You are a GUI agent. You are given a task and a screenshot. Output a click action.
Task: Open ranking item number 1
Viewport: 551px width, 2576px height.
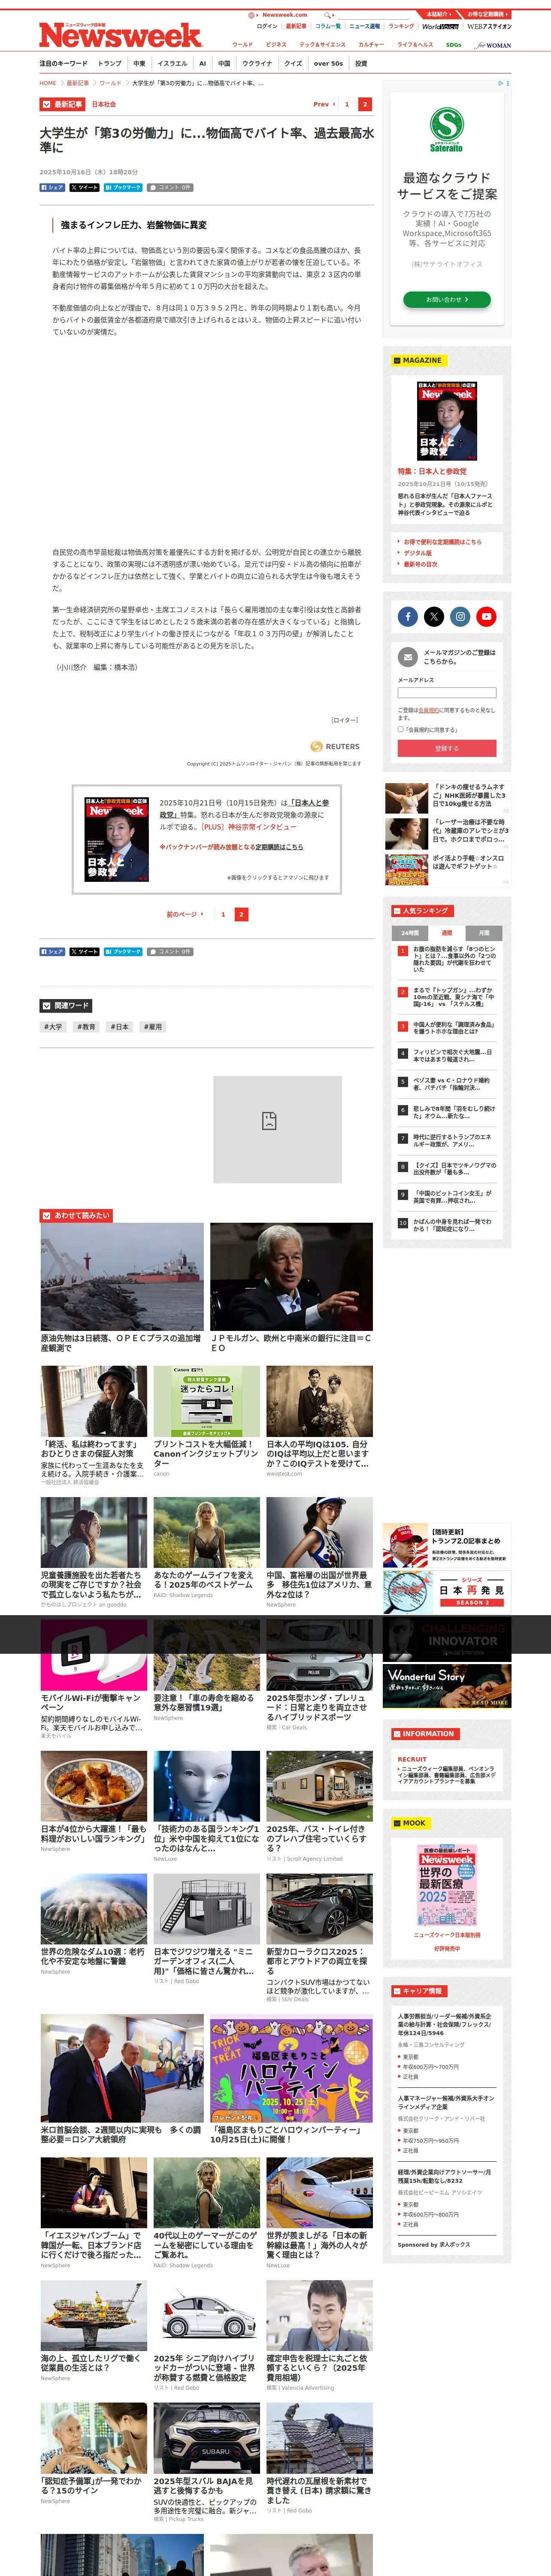click(x=447, y=959)
